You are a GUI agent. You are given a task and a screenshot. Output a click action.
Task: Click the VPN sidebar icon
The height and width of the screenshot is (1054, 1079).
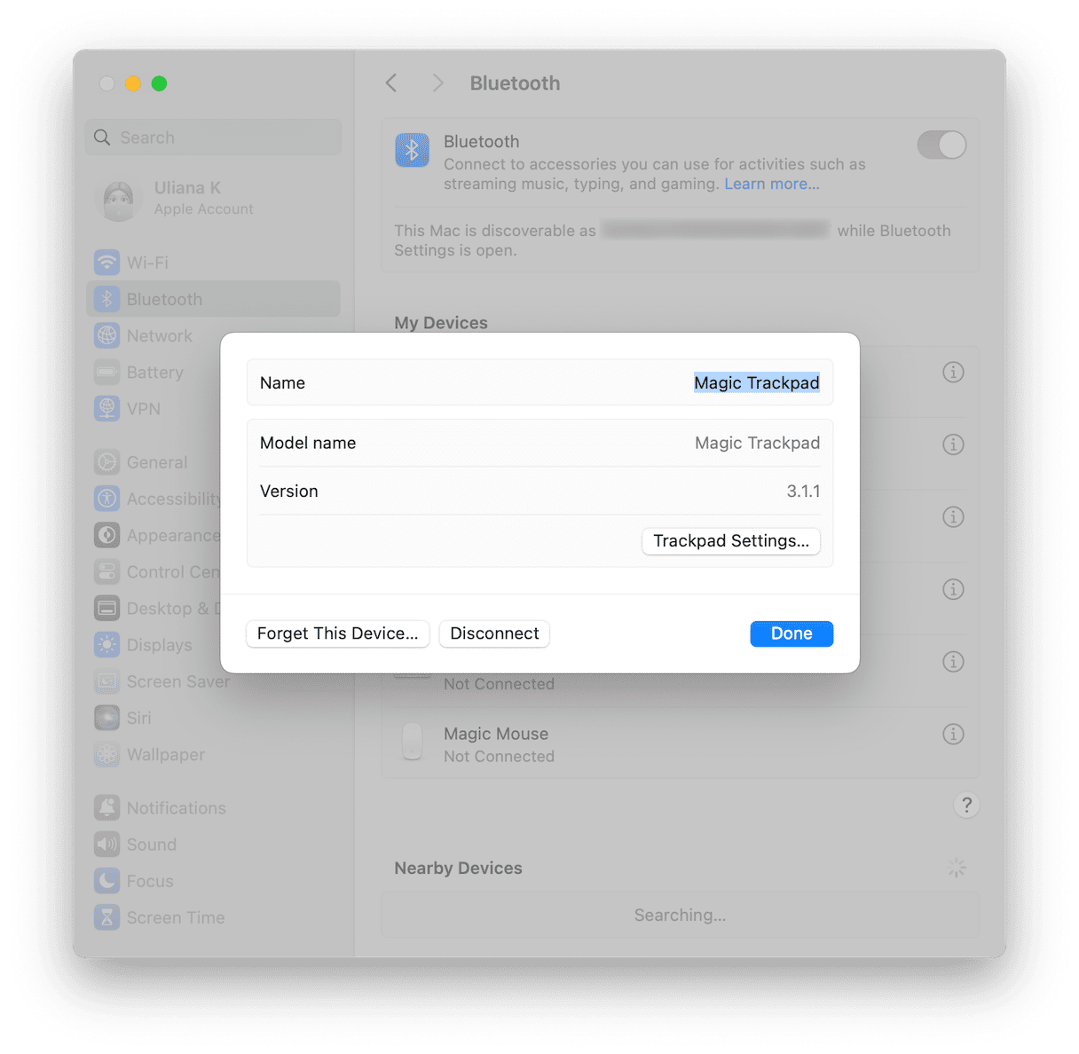coord(106,409)
